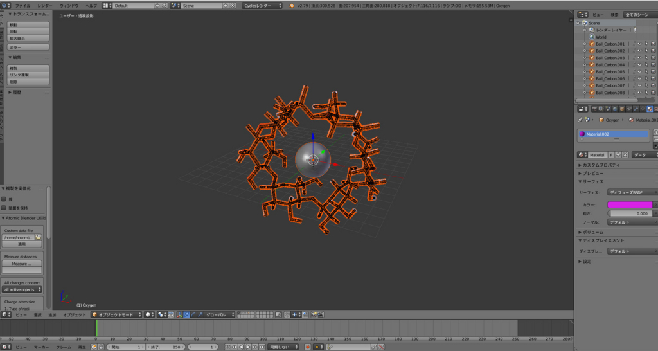
Task: Toggle selectability arrow for Ball_Carbon.005
Action: tap(646, 71)
